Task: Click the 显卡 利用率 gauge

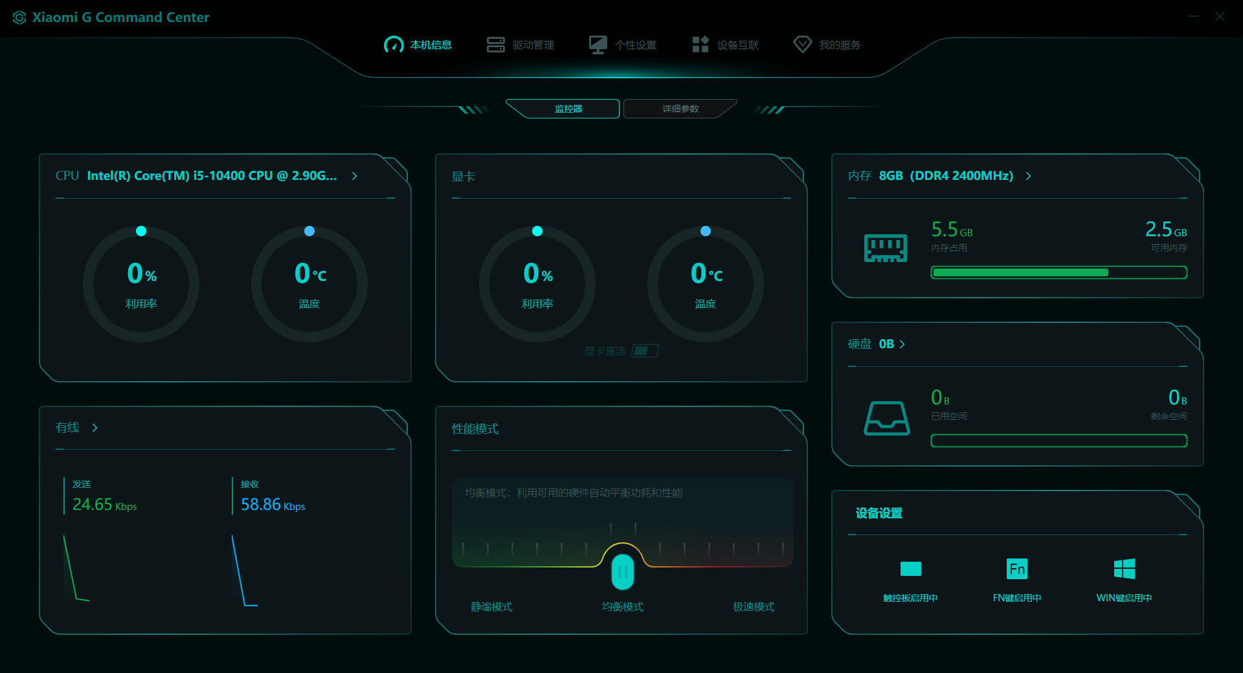Action: 537,283
